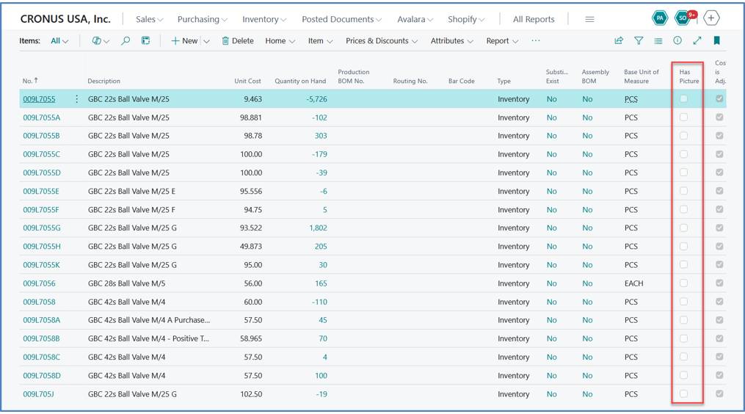Open the view layout icon dropdown

point(101,41)
